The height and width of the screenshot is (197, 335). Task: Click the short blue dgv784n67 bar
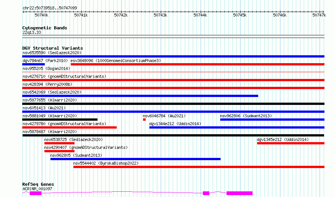(x=33, y=64)
